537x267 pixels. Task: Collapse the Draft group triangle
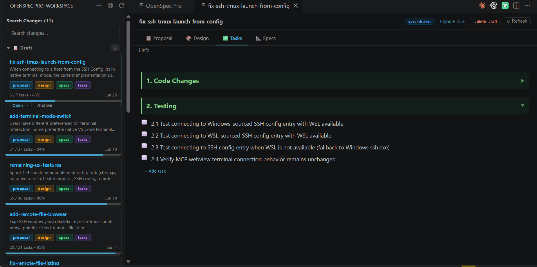click(x=8, y=48)
